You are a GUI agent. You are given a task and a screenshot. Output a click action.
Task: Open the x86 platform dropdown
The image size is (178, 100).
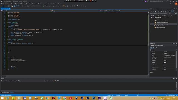pos(37,6)
